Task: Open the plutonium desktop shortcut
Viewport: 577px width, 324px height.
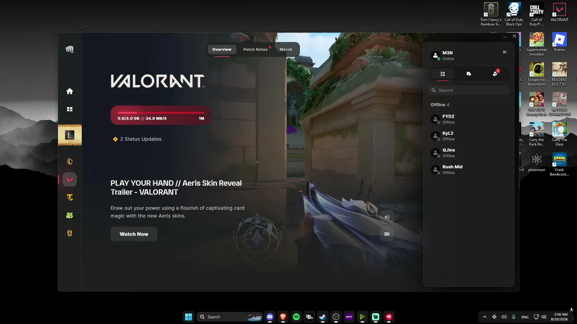Action: coord(536,162)
